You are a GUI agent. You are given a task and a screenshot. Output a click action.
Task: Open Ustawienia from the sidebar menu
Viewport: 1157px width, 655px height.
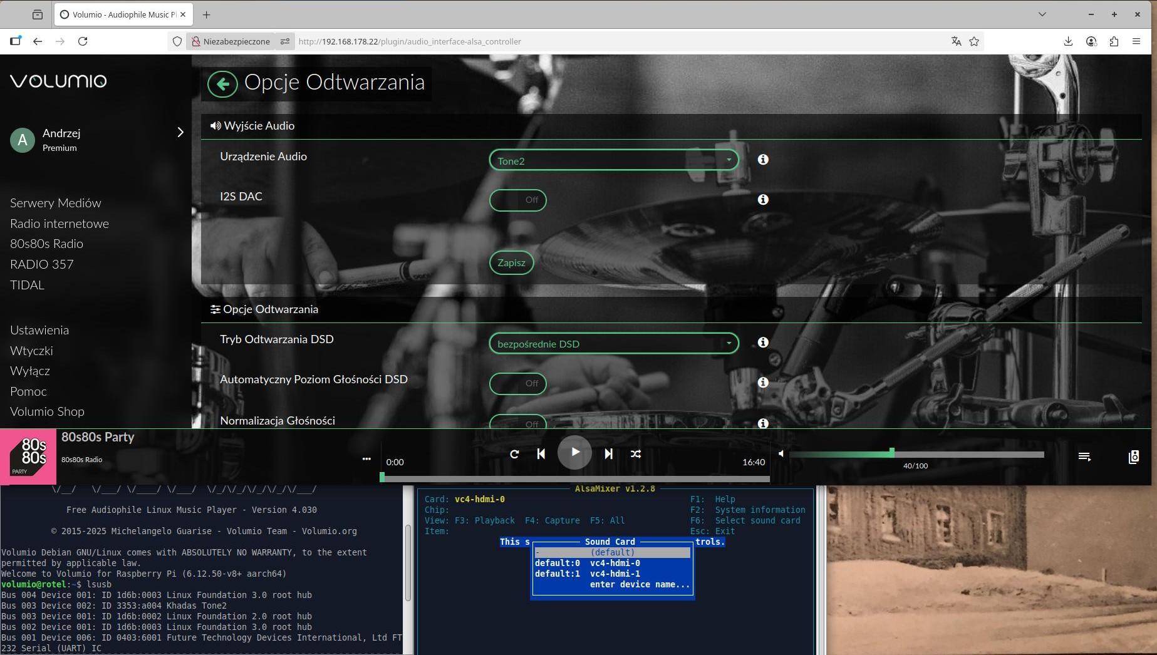[x=39, y=330]
